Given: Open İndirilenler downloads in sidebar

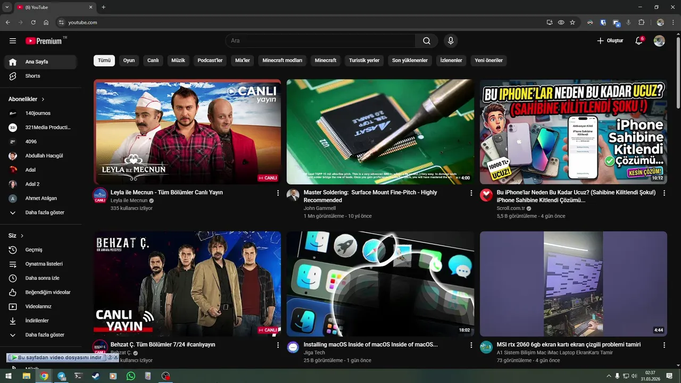Looking at the screenshot, I should [x=40, y=321].
